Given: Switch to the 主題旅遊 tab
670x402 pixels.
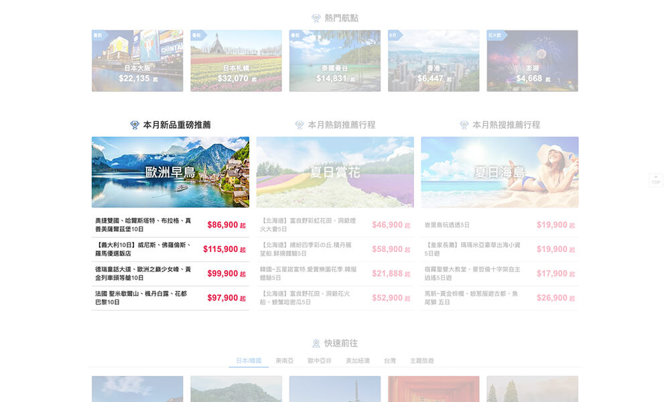Looking at the screenshot, I should (422, 361).
